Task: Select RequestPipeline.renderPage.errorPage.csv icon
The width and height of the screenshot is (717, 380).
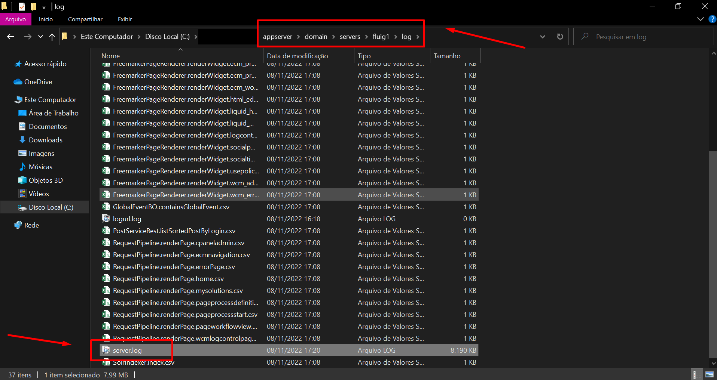Action: point(106,266)
